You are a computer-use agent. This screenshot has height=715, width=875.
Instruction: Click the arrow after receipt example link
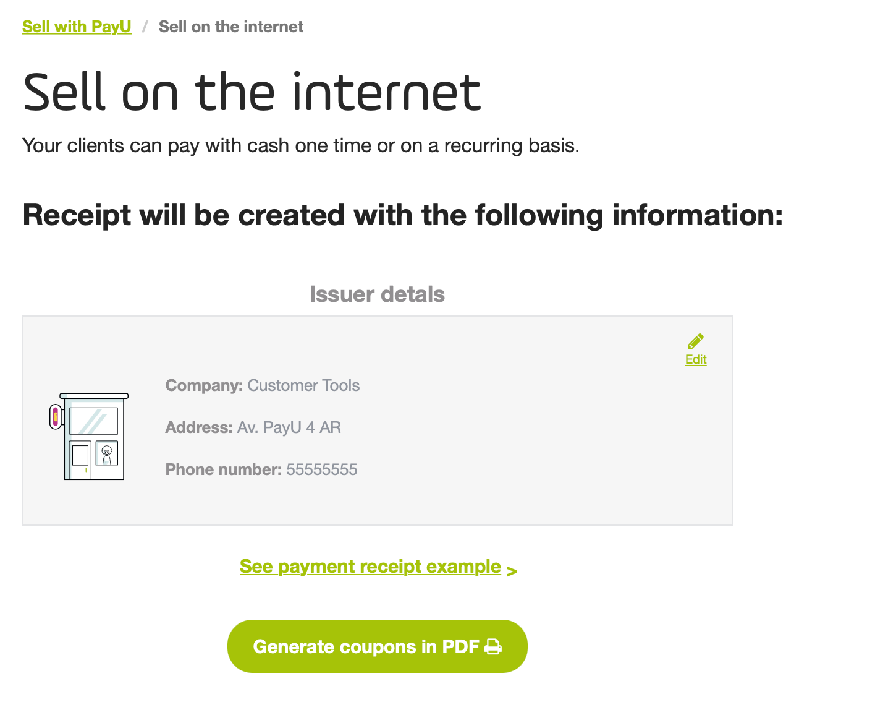[x=512, y=571]
